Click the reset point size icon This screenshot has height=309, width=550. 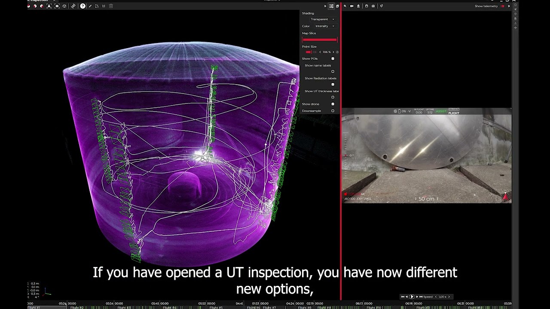pos(337,52)
